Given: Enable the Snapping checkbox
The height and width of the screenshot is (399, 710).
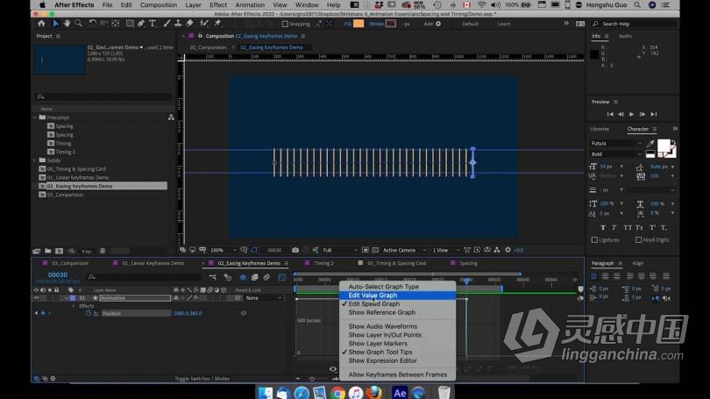Looking at the screenshot, I should click(x=285, y=24).
